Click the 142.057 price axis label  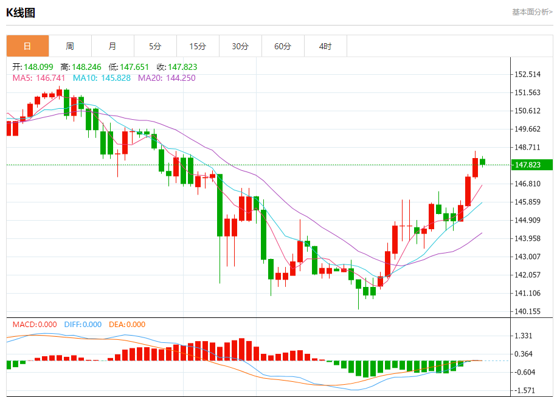(x=528, y=275)
